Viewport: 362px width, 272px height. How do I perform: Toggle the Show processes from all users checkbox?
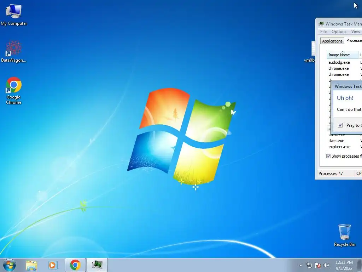pyautogui.click(x=328, y=156)
